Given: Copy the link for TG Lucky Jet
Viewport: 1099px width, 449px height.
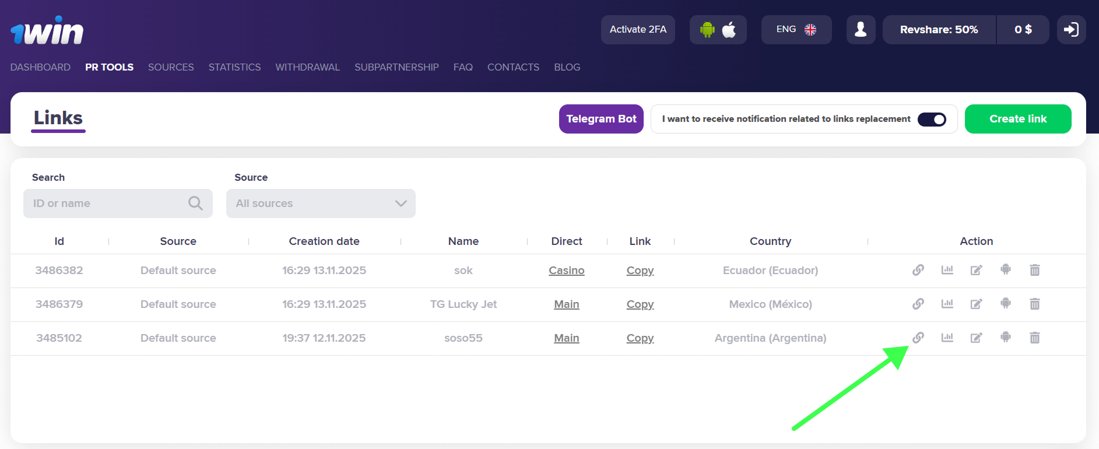Looking at the screenshot, I should coord(640,304).
